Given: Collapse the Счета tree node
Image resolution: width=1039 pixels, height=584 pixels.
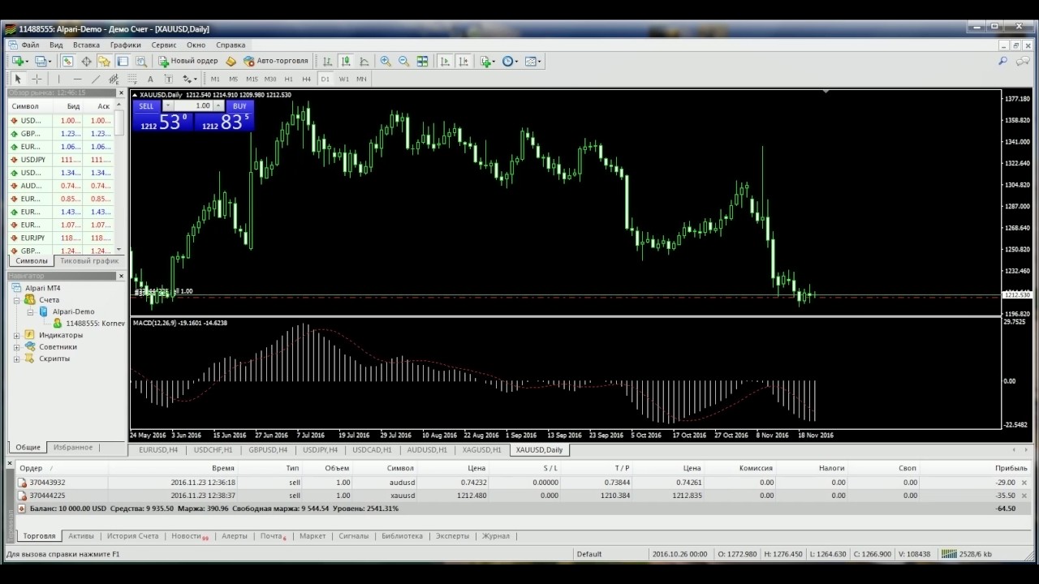Looking at the screenshot, I should 17,300.
